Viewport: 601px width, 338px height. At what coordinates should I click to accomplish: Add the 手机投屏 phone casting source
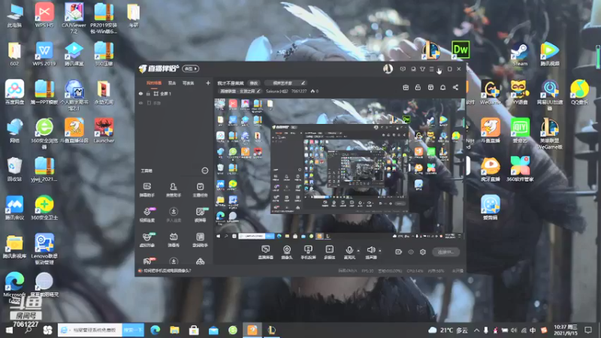coord(308,252)
